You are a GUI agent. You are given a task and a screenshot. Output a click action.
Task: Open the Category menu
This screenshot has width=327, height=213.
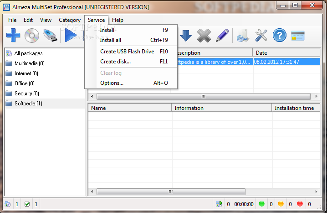coord(70,20)
